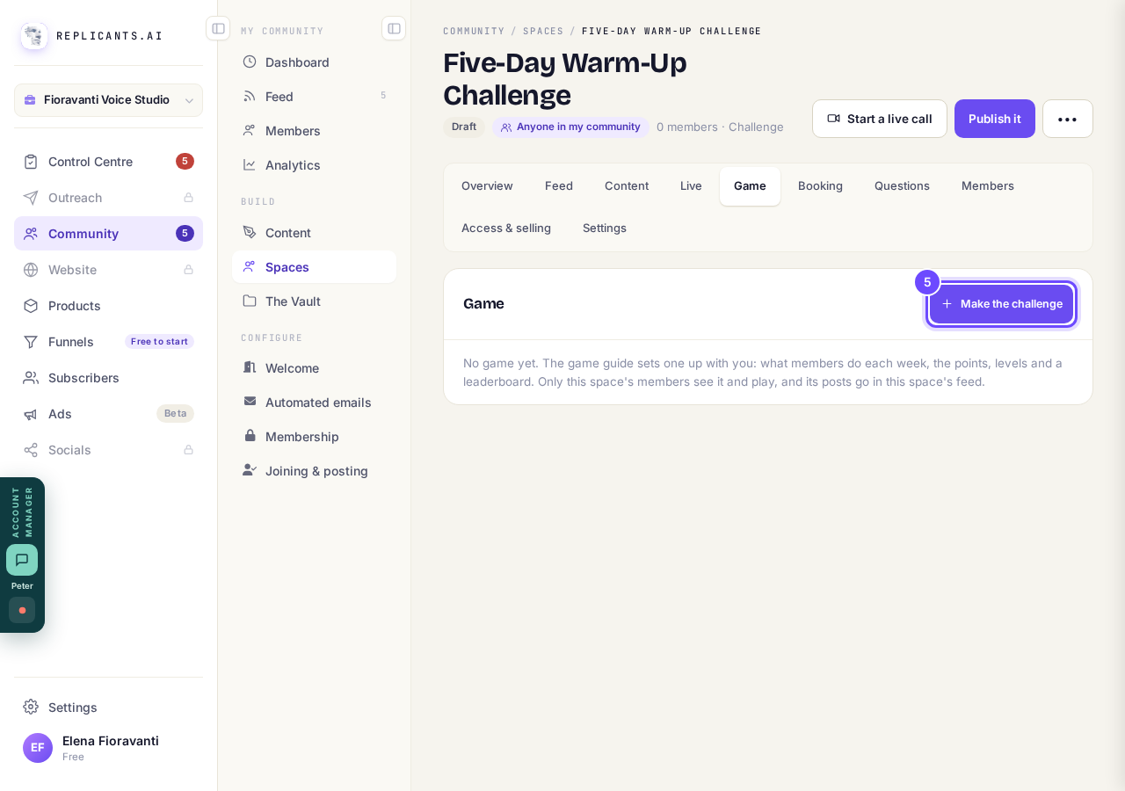The width and height of the screenshot is (1125, 791).
Task: Open Joining & posting settings
Action: coord(314,471)
